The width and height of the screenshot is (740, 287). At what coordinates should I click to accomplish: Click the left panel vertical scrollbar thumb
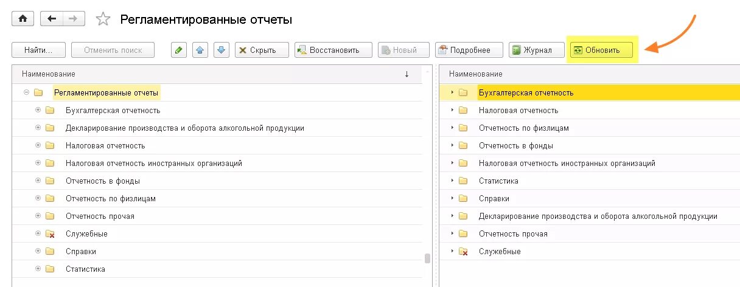(427, 258)
